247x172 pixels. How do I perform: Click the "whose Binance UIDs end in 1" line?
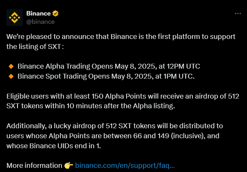(x=54, y=146)
